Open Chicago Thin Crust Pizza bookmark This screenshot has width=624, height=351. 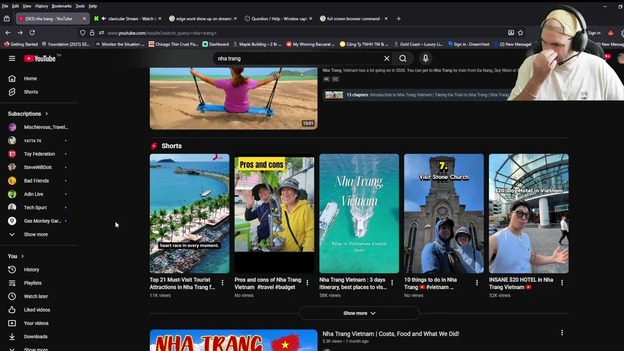pos(174,44)
